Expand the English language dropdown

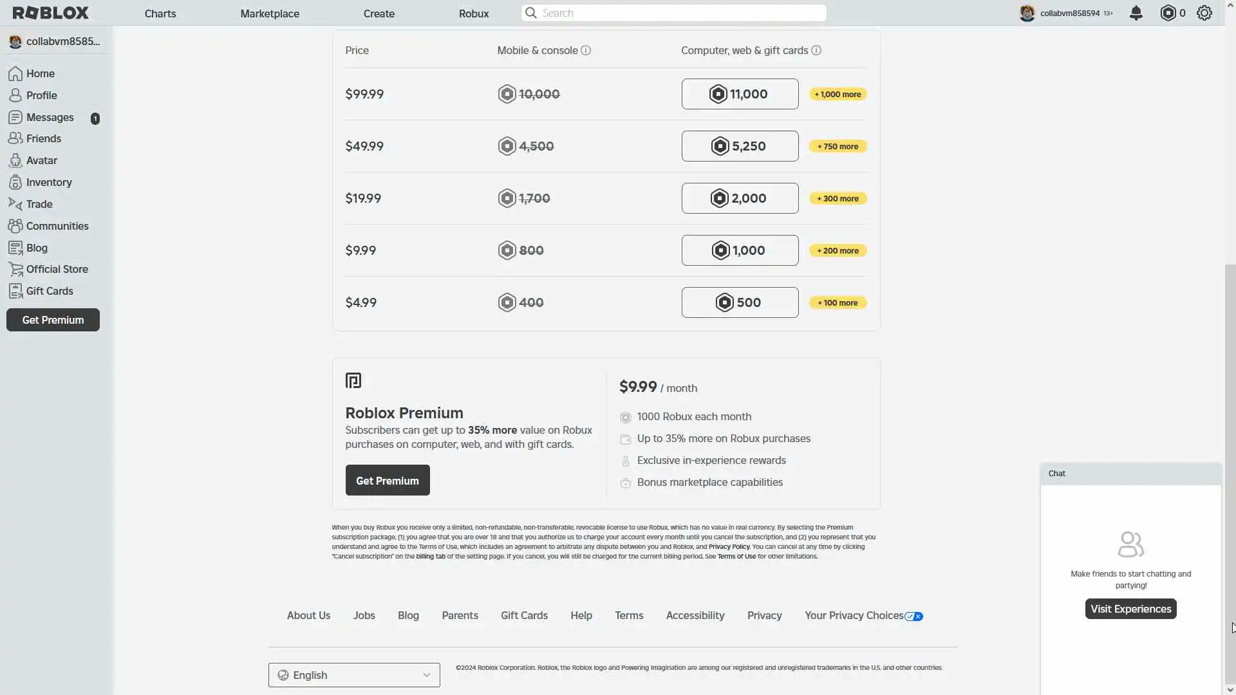354,675
